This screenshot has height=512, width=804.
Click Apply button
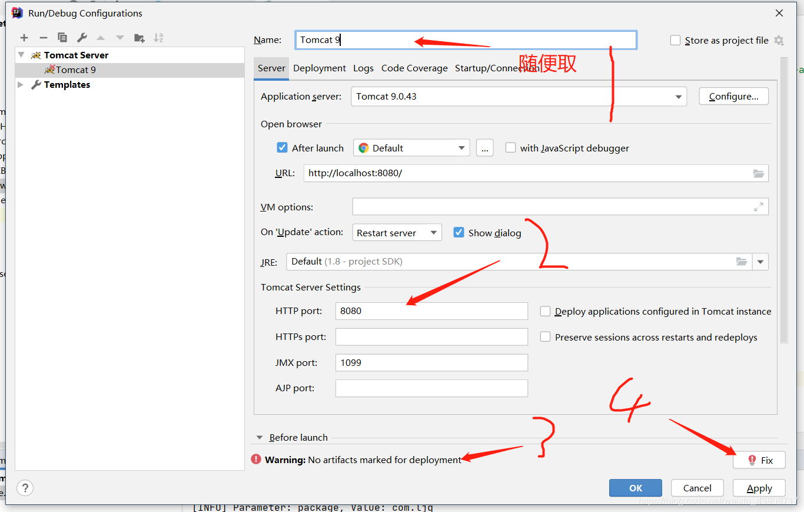[x=759, y=488]
